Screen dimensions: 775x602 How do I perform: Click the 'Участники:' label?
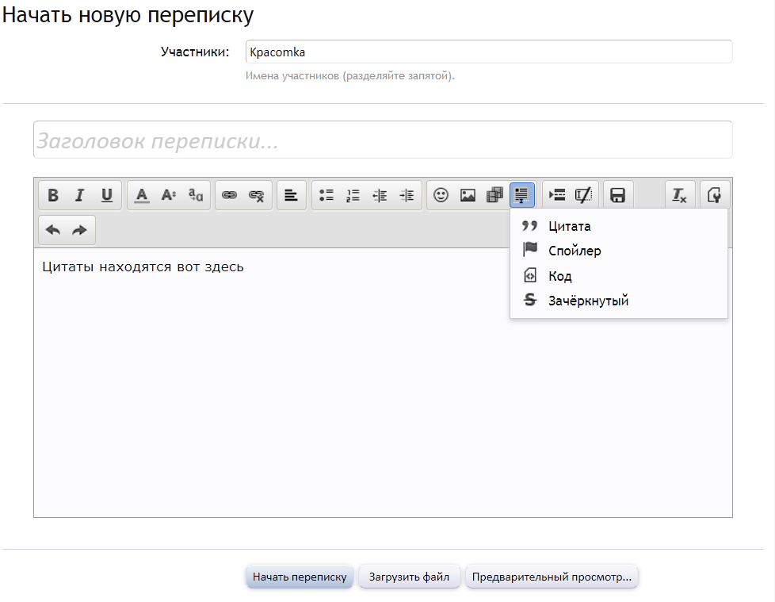[x=195, y=52]
